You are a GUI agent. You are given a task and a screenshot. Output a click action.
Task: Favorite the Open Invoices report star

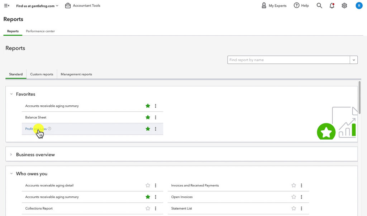click(x=294, y=197)
